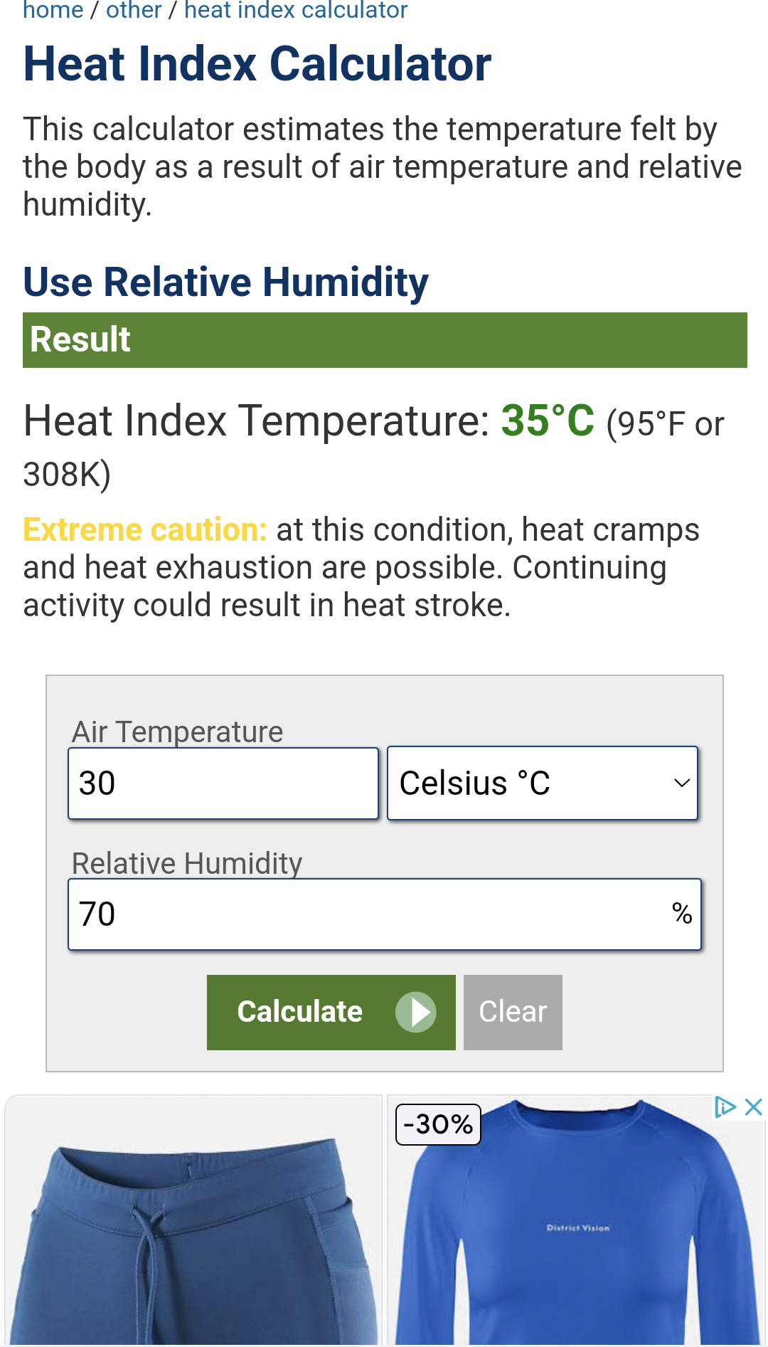Click the 'heat index calculator' breadcrumb
This screenshot has height=1347, width=768.
point(296,11)
